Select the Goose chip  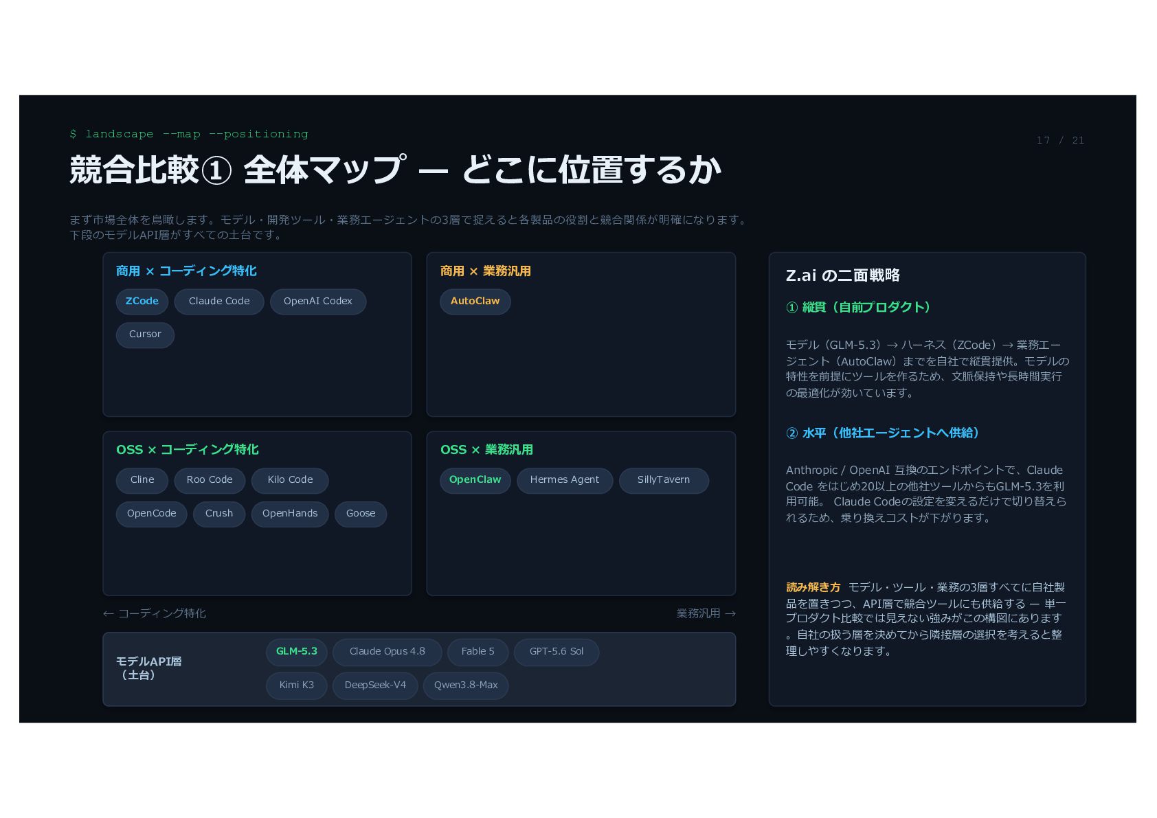point(361,514)
